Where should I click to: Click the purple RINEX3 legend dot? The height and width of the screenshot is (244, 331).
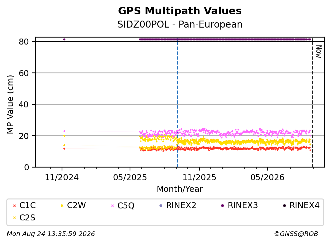coord(222,206)
